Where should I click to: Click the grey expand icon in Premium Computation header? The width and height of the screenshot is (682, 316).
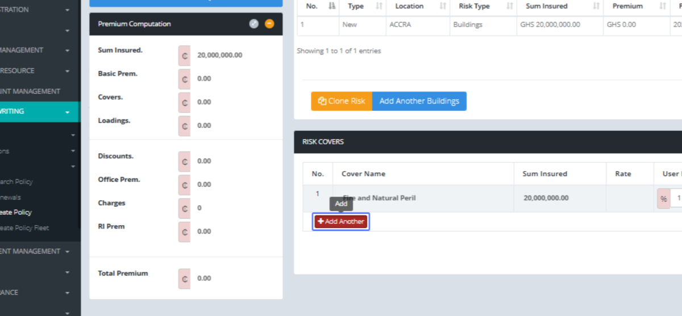tap(254, 24)
